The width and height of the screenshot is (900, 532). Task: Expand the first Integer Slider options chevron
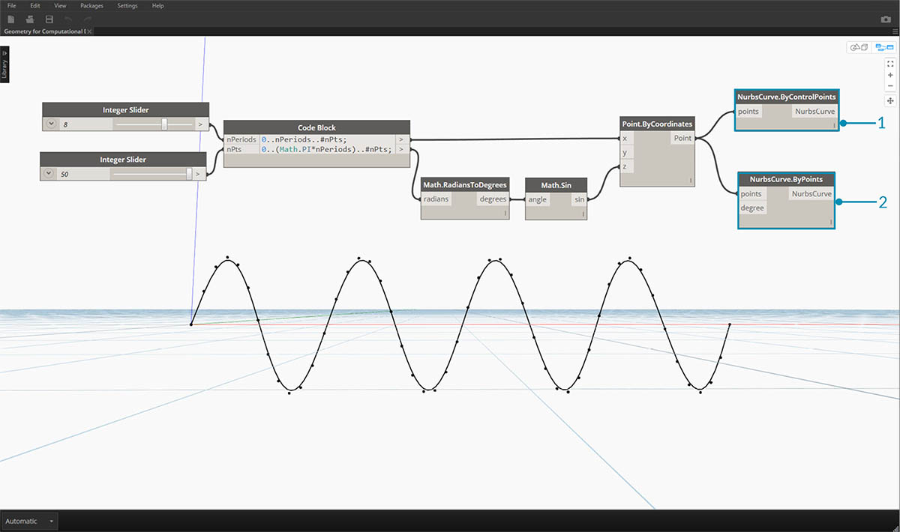pos(49,123)
